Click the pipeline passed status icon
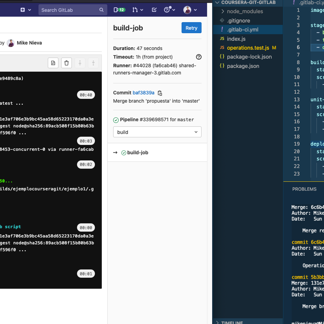Viewport: 324px width, 324px height. pyautogui.click(x=116, y=120)
